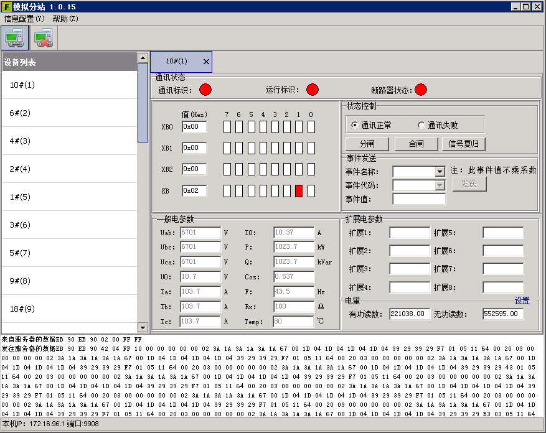Open the 信息配置 menu

[x=24, y=19]
